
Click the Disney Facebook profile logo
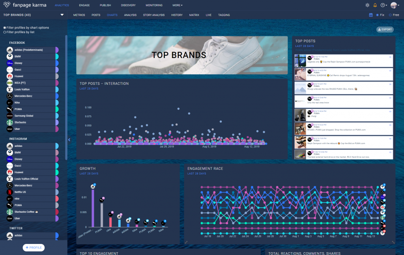pos(10,63)
